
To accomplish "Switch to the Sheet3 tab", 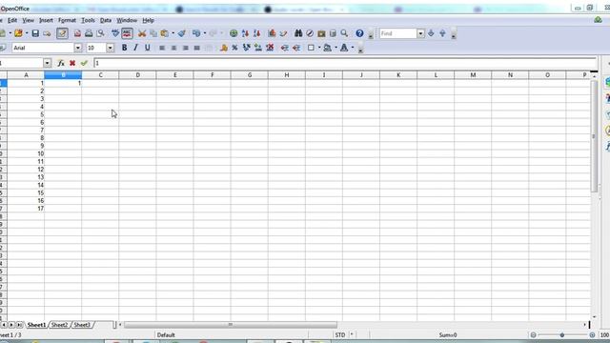I will pos(82,325).
